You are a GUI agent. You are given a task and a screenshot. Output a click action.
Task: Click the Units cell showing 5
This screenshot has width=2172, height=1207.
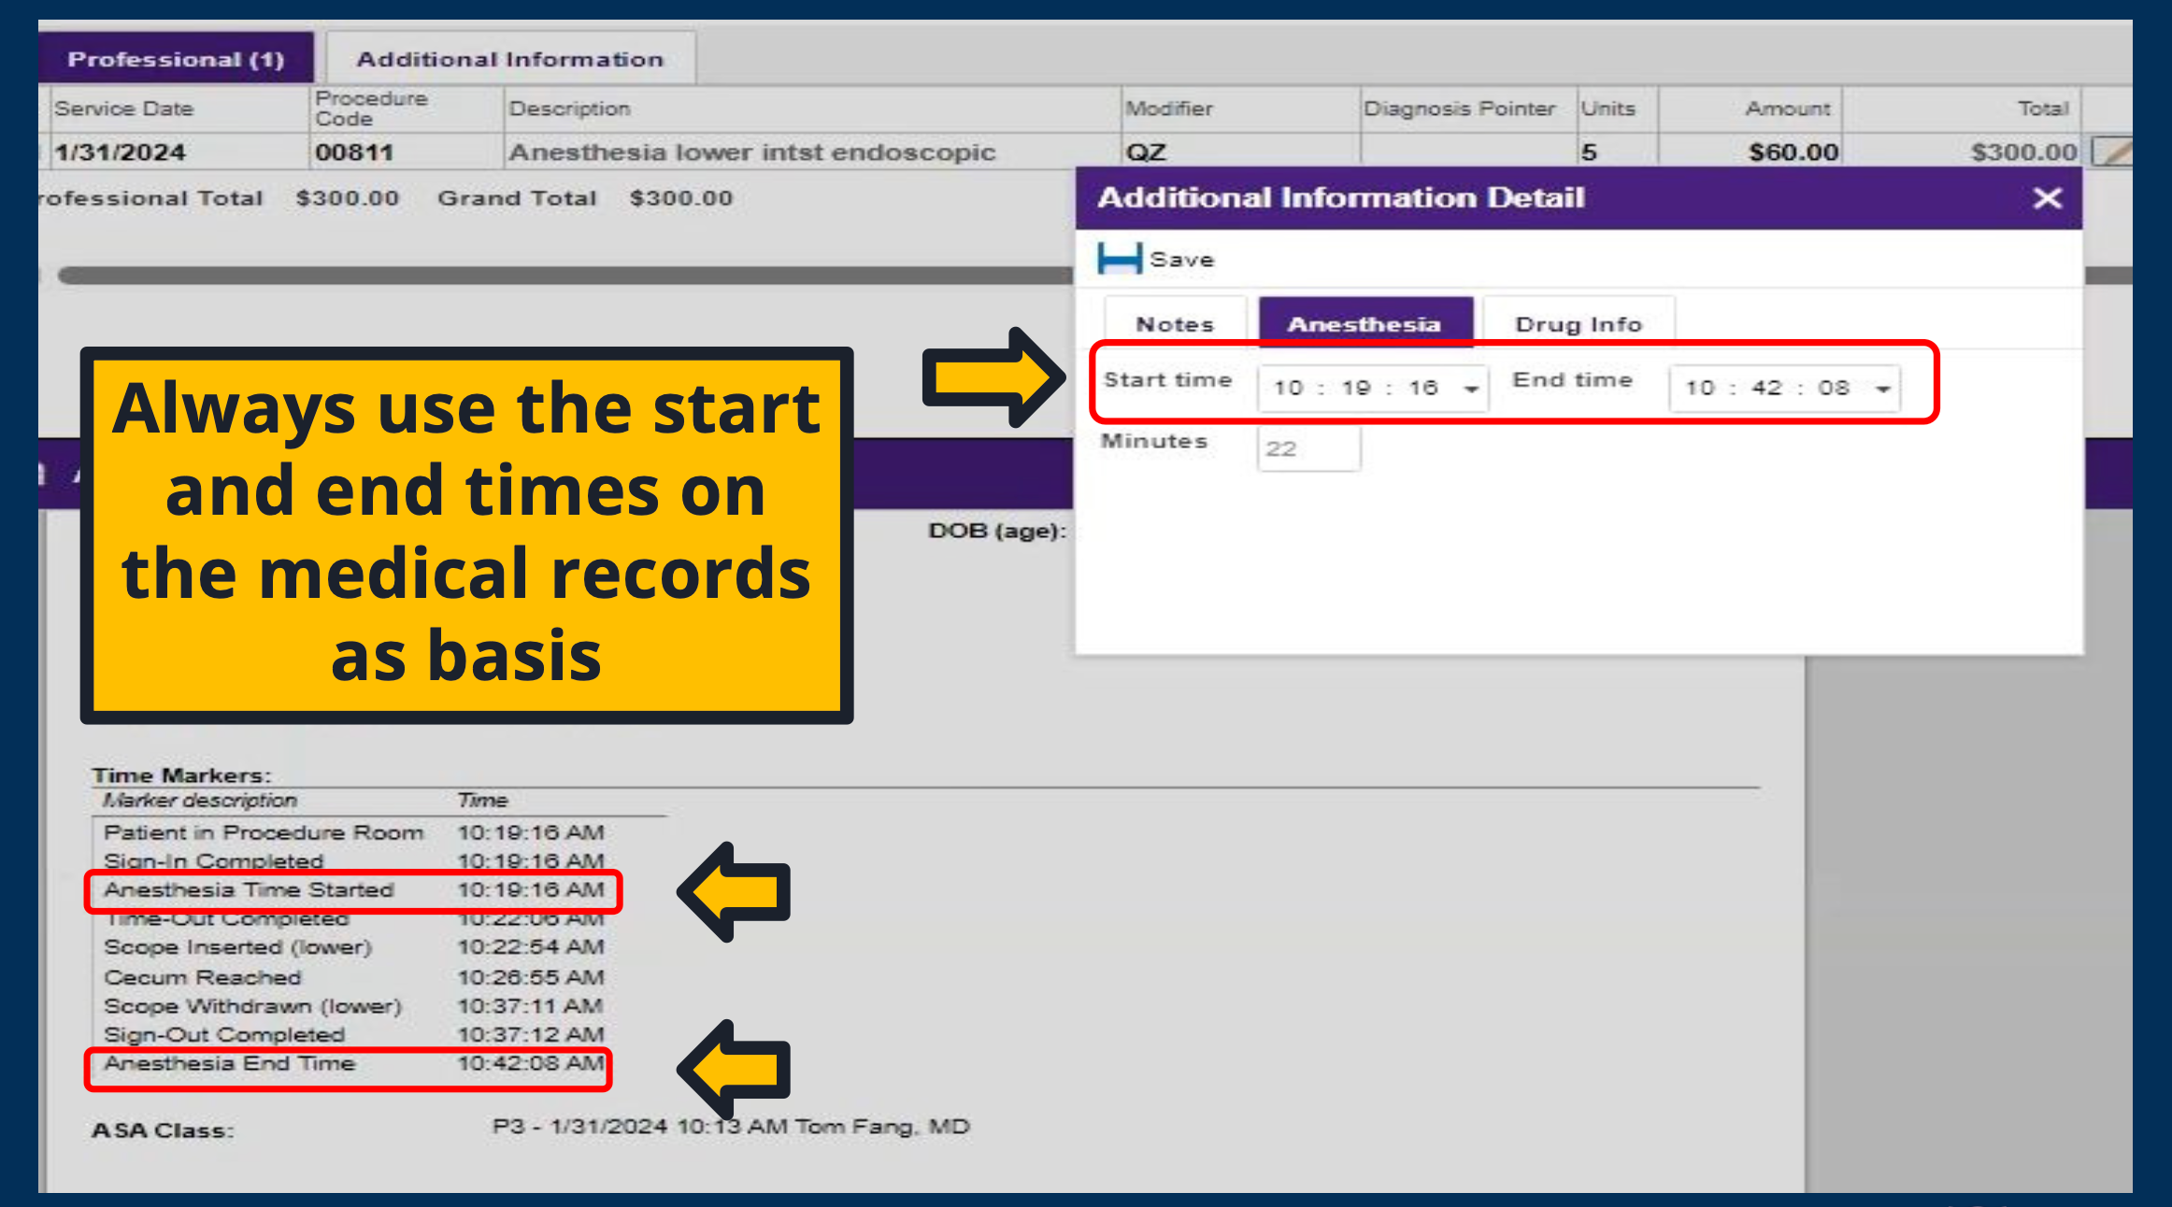click(1589, 152)
